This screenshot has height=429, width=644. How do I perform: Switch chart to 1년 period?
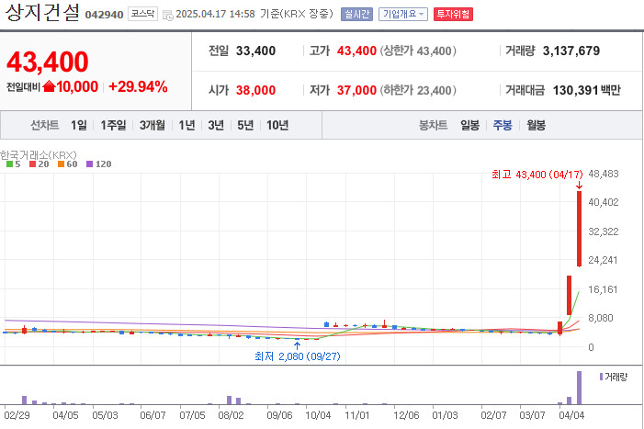point(187,125)
